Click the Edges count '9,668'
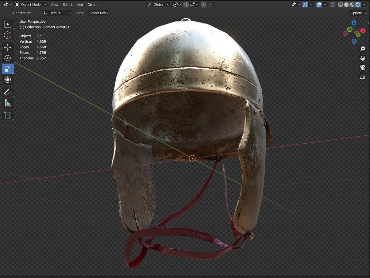The width and height of the screenshot is (370, 278). pos(41,47)
